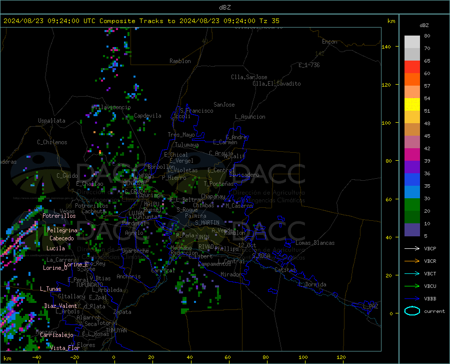Screen dimensions: 450x364
Task: Select the yellow 51 dBZ color swatch
Action: tap(412, 105)
